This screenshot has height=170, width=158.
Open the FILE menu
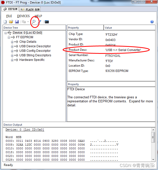click(x=9, y=16)
